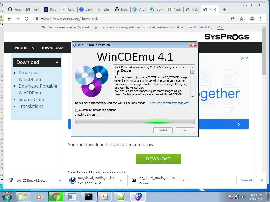Screen dimensions: 270x202
Task: Expand options for WinCDEmu-4.1.exe download
Action: coord(60,180)
